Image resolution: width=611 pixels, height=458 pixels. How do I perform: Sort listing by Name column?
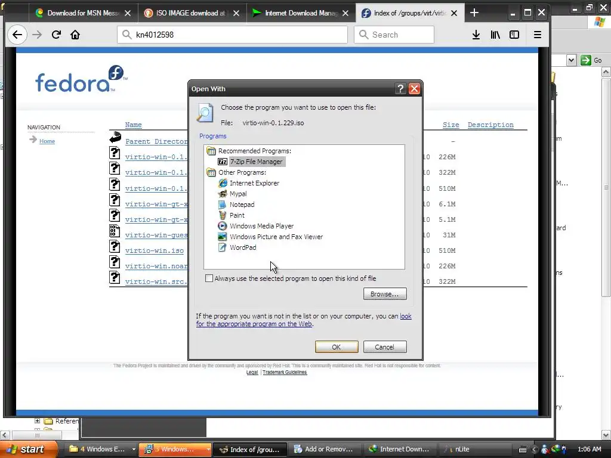(x=133, y=125)
